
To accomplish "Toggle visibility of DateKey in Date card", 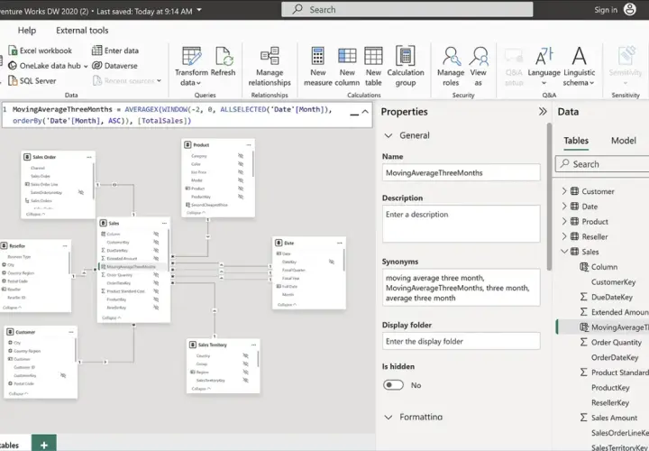I will coord(332,262).
